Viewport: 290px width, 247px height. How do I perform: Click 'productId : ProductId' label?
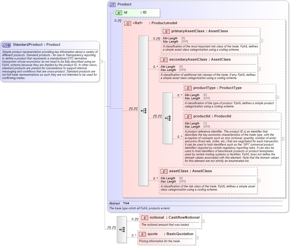tap(212, 116)
